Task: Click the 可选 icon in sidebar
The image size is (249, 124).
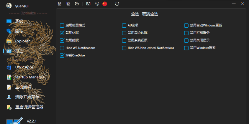Action: (x=9, y=51)
